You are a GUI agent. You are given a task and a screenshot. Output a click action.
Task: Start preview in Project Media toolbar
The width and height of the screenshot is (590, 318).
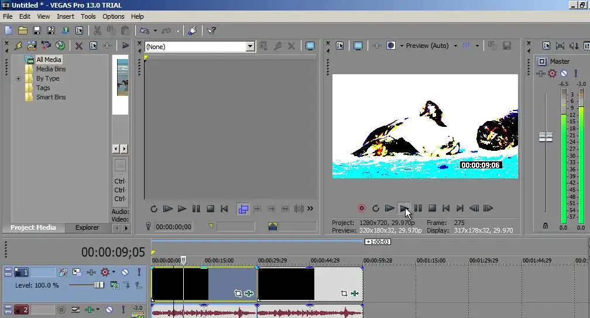[x=125, y=46]
